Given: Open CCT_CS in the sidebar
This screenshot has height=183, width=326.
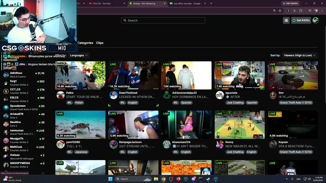Looking at the screenshot, I should pos(24,91).
